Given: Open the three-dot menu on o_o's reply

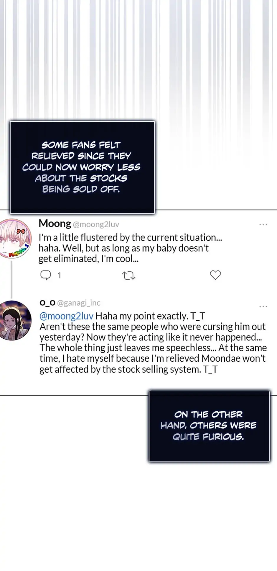Looking at the screenshot, I should 263,306.
